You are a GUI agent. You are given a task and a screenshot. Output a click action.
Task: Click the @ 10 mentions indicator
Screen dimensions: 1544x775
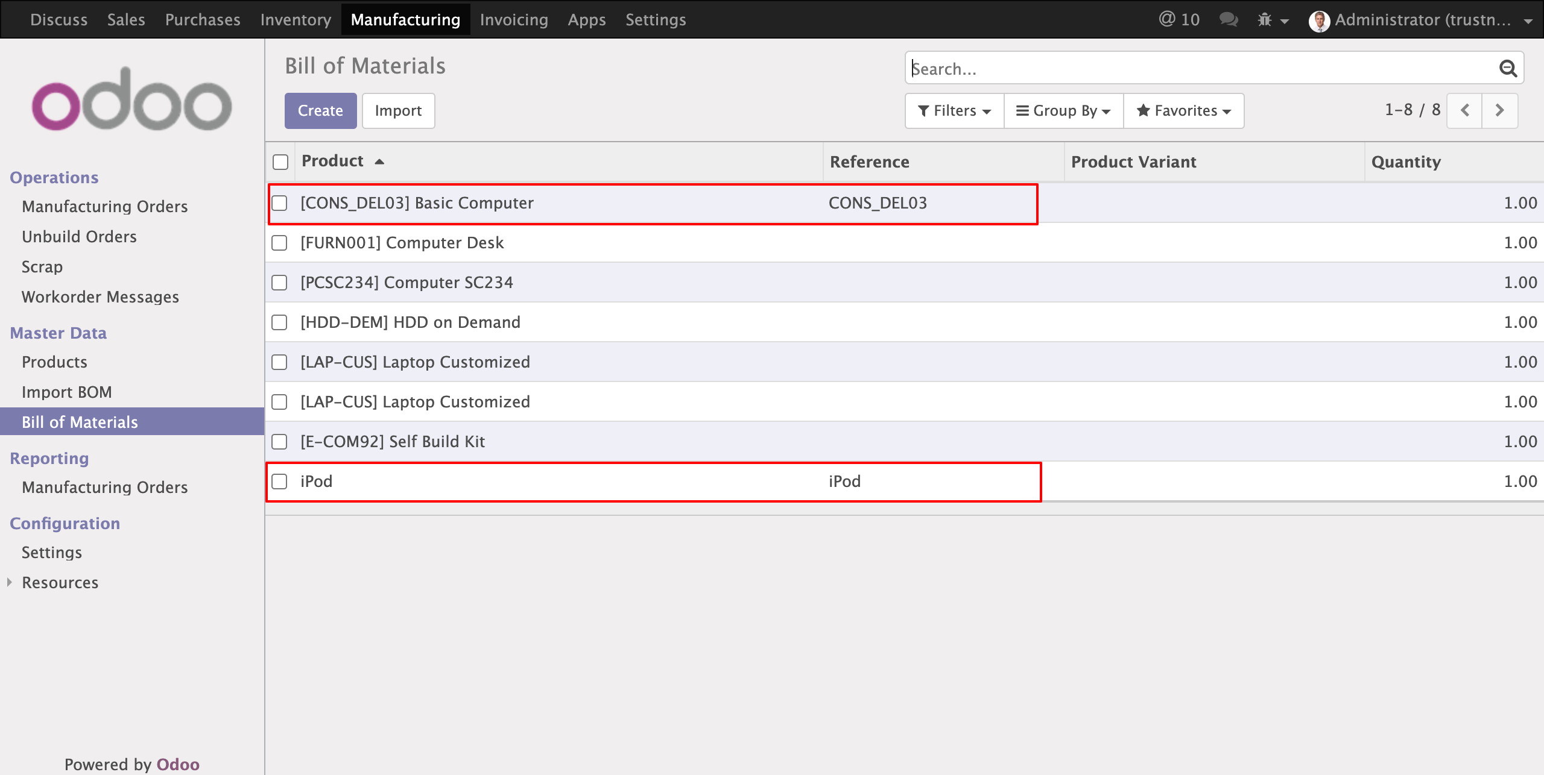click(x=1179, y=20)
